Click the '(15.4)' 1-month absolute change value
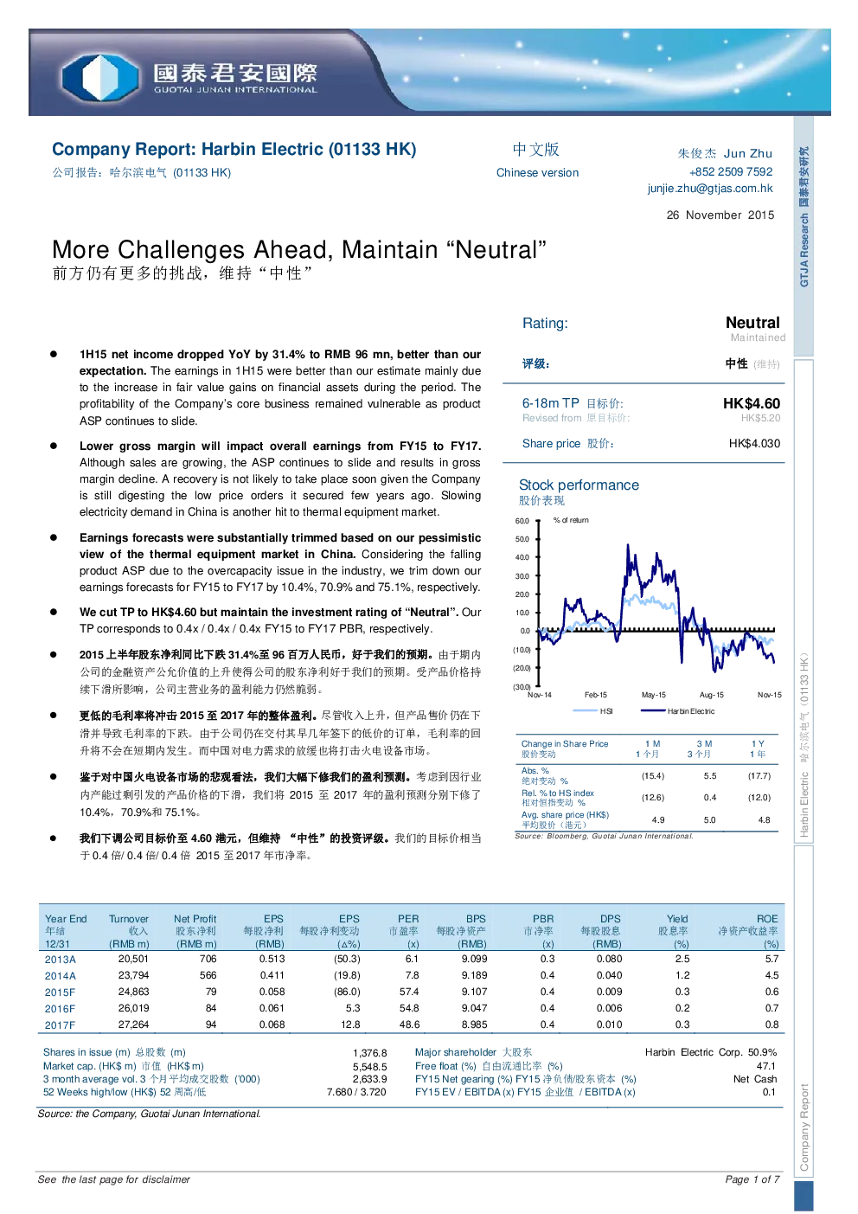858x1214 pixels. (653, 776)
